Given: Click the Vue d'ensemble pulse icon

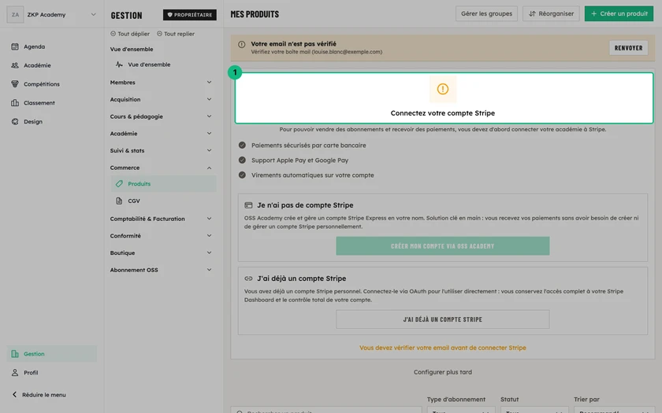Looking at the screenshot, I should [120, 65].
